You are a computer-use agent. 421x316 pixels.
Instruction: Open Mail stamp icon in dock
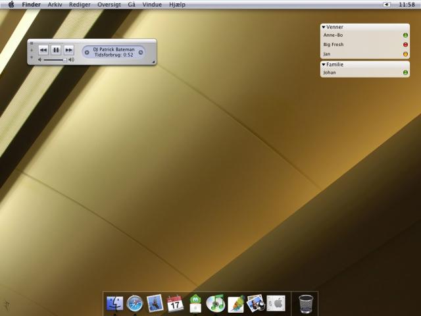[155, 303]
